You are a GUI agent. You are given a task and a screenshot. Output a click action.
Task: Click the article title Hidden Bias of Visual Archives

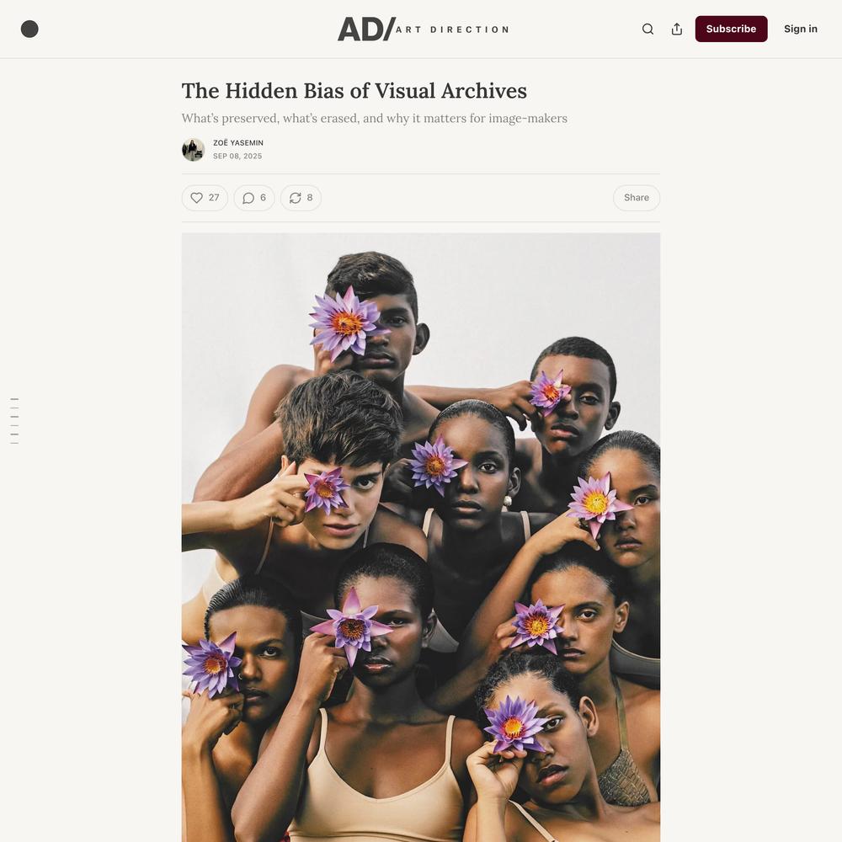pyautogui.click(x=354, y=91)
